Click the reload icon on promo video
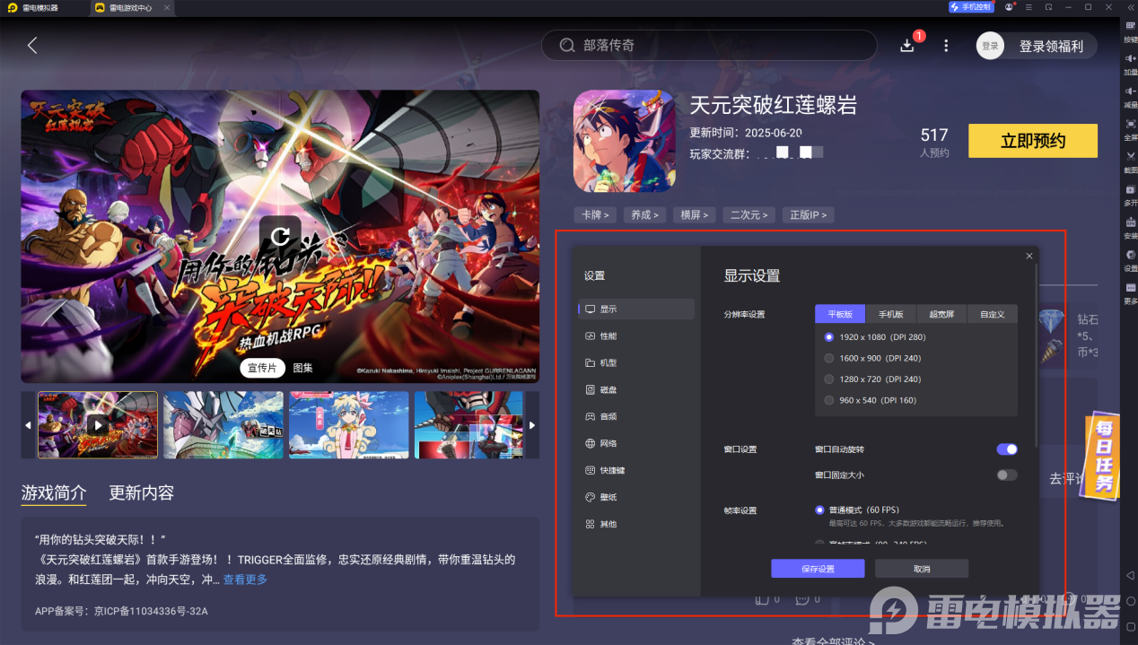Viewport: 1138px width, 645px height. click(x=280, y=237)
